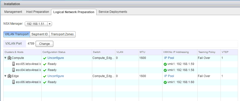
Task: Collapse the Compute cluster tree
Action: tap(6, 58)
